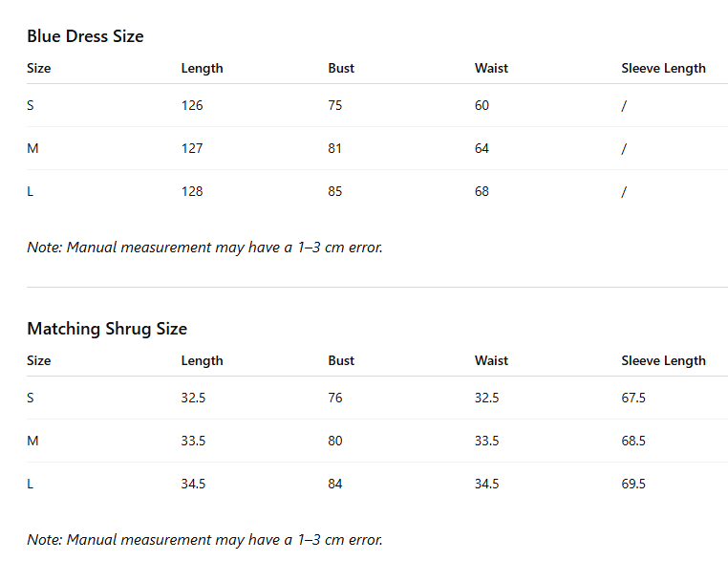Click the dress length value 128
Screen dimensions: 728x561
pyautogui.click(x=192, y=192)
